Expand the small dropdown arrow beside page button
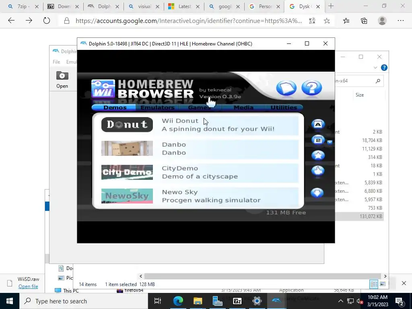 pos(330,142)
